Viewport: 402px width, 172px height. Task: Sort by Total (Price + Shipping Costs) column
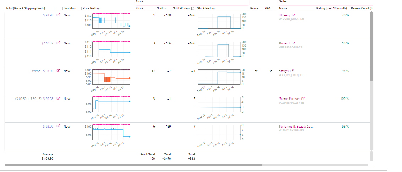25,8
